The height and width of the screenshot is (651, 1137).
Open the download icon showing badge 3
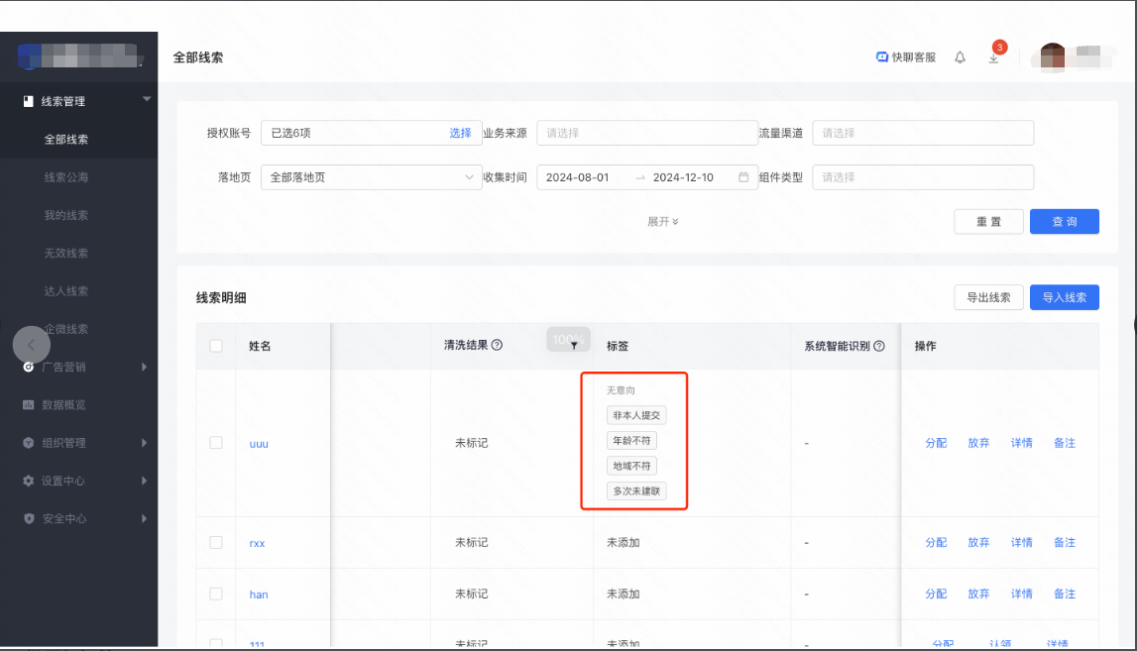[992, 57]
